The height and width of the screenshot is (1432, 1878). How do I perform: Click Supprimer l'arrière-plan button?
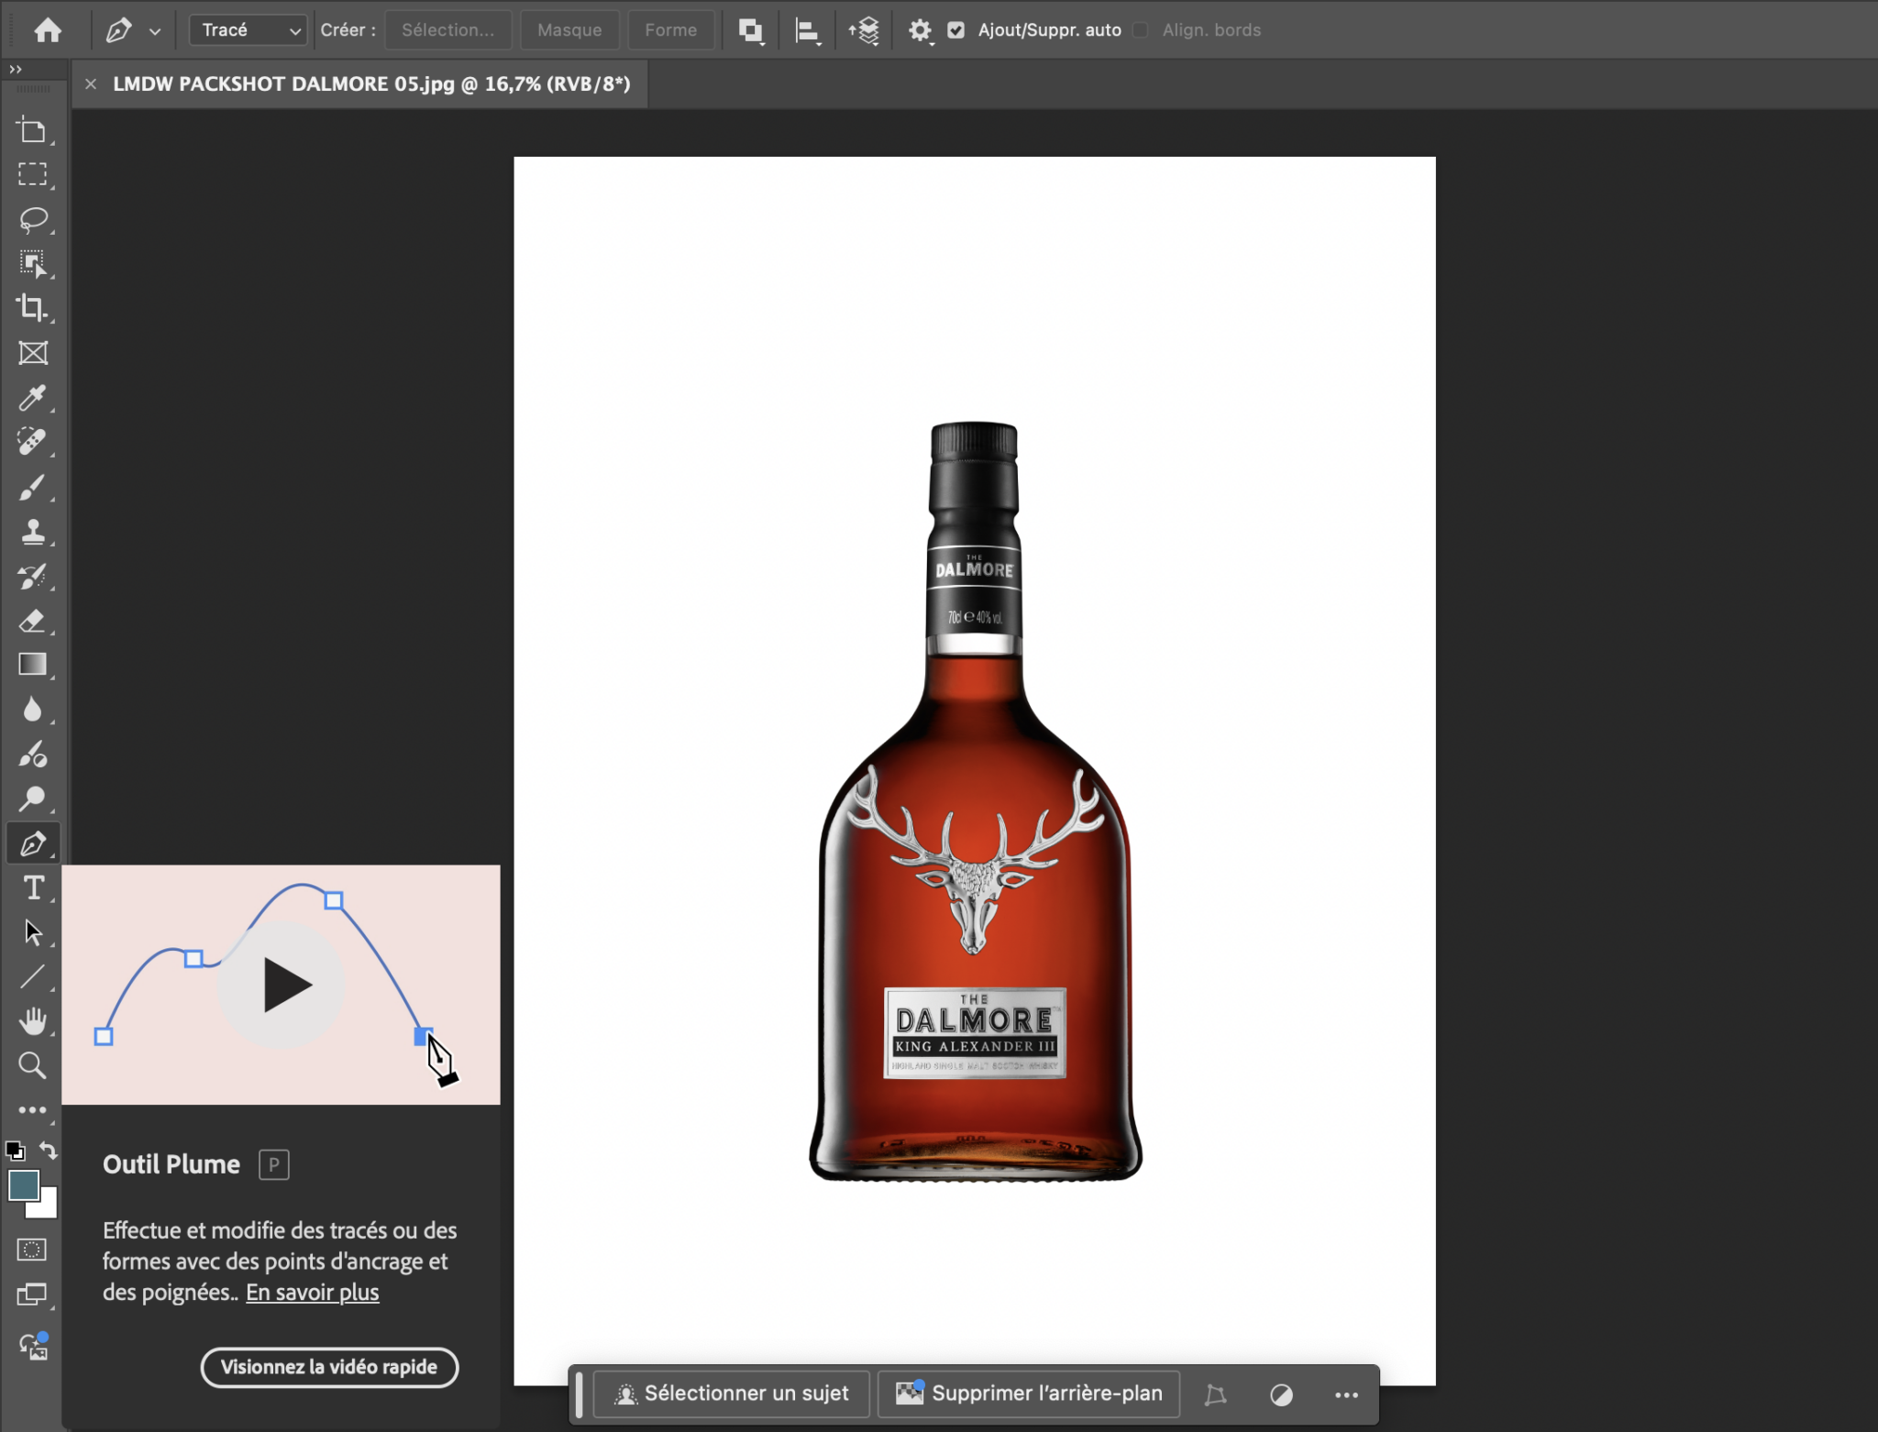click(1029, 1394)
